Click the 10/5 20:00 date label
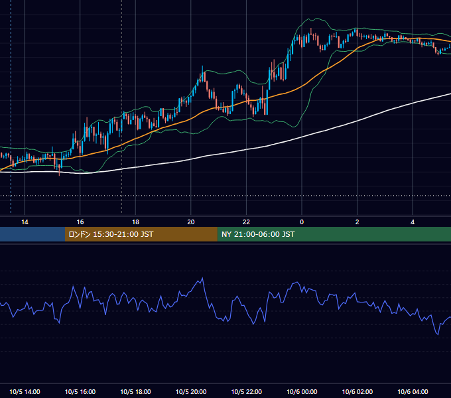 coord(191,391)
